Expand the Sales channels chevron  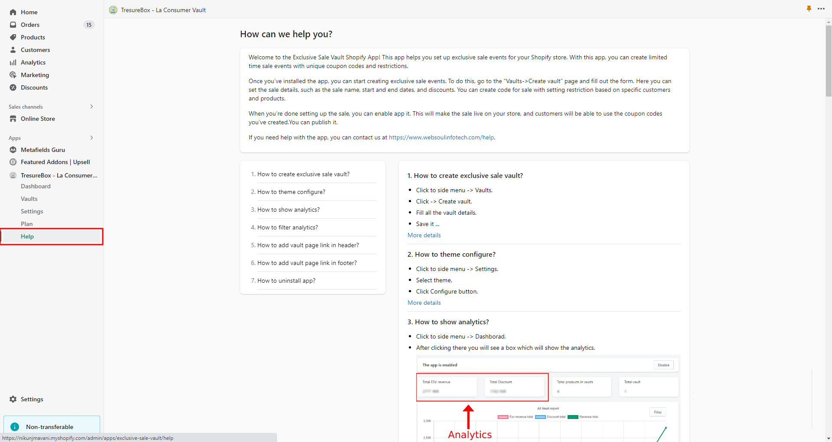91,106
